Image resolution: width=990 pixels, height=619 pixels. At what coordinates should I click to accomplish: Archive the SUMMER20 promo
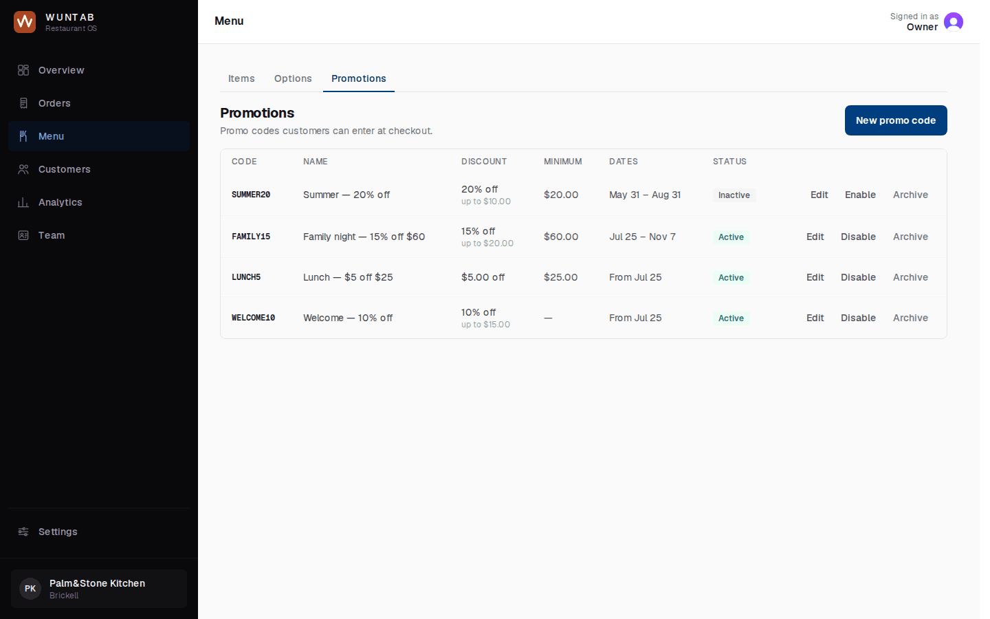point(910,195)
